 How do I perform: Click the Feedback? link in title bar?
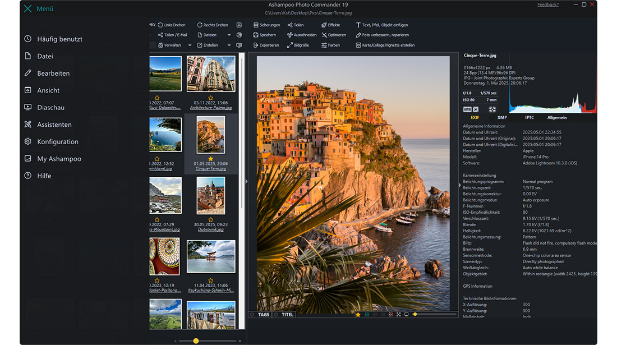[548, 4]
